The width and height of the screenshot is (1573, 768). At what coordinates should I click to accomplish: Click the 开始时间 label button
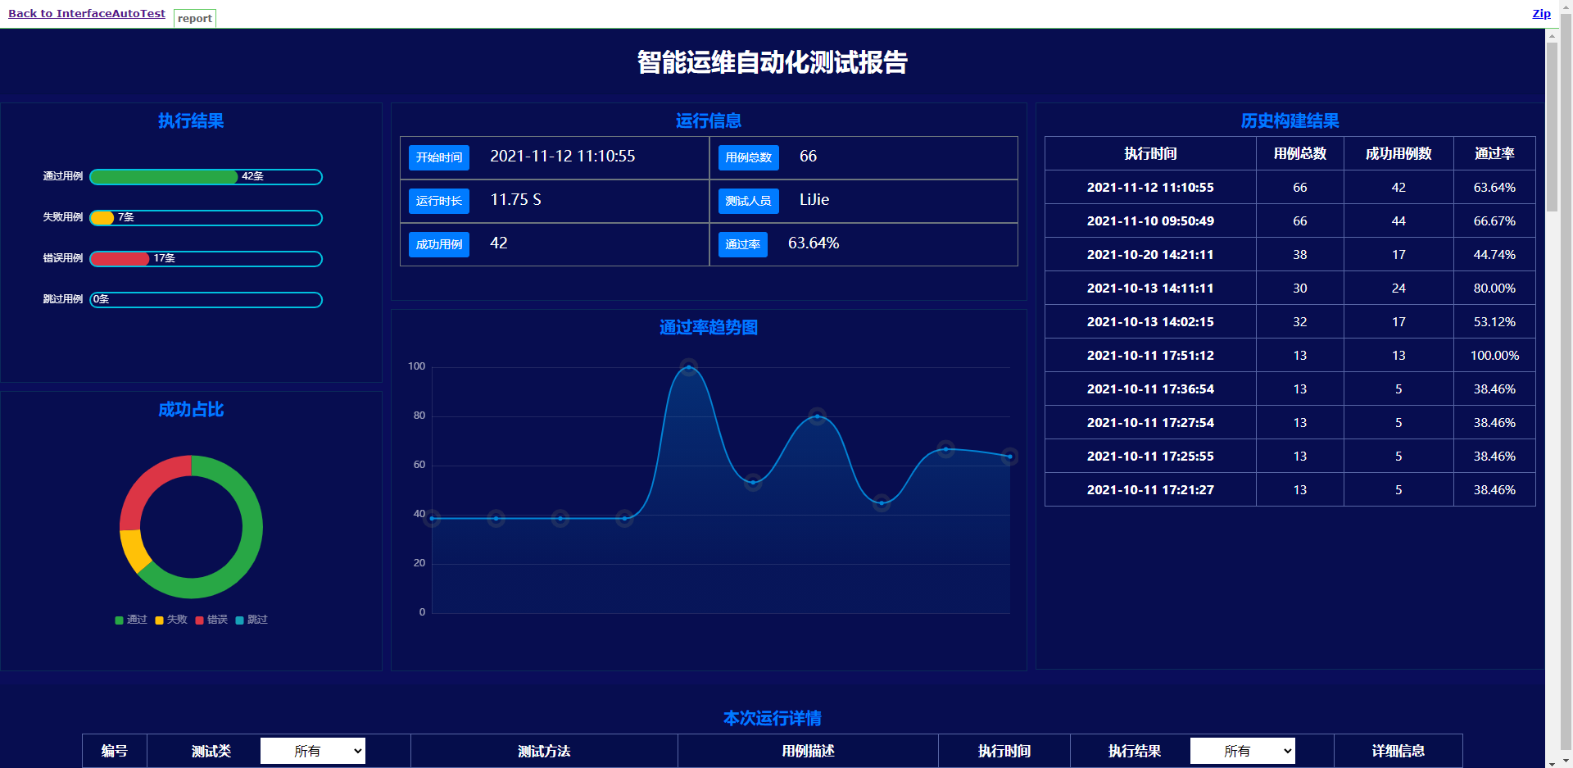439,157
